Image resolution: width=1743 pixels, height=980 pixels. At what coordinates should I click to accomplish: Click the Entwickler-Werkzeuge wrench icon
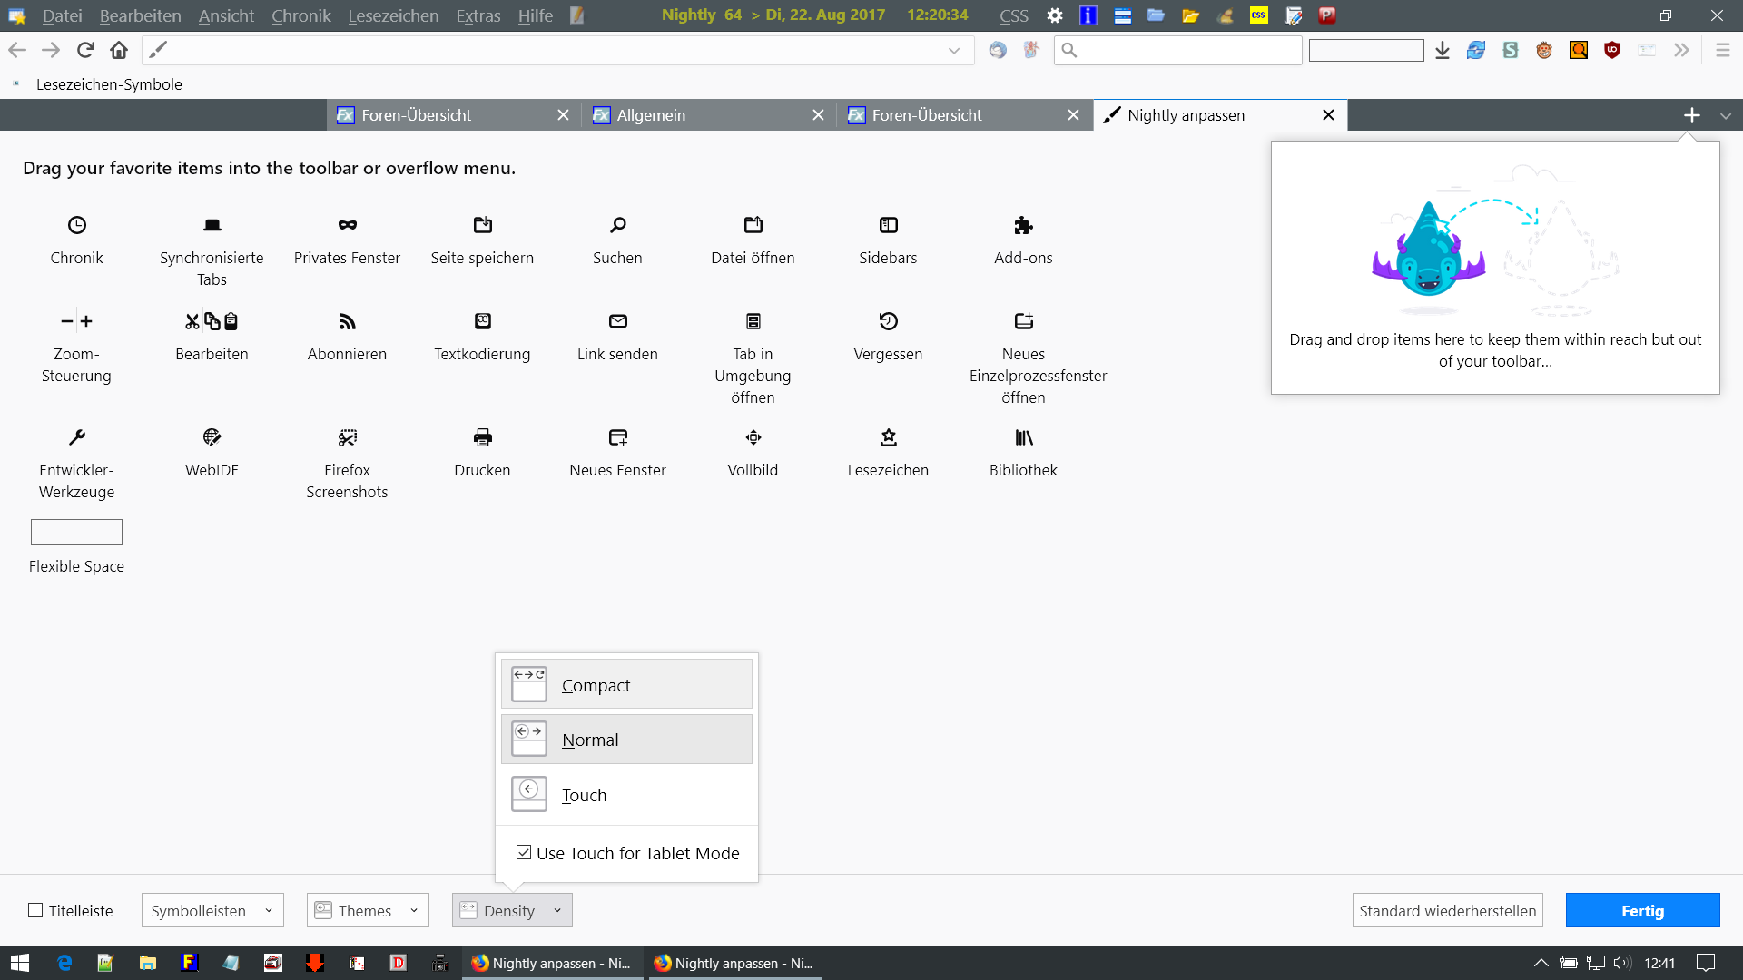[77, 437]
